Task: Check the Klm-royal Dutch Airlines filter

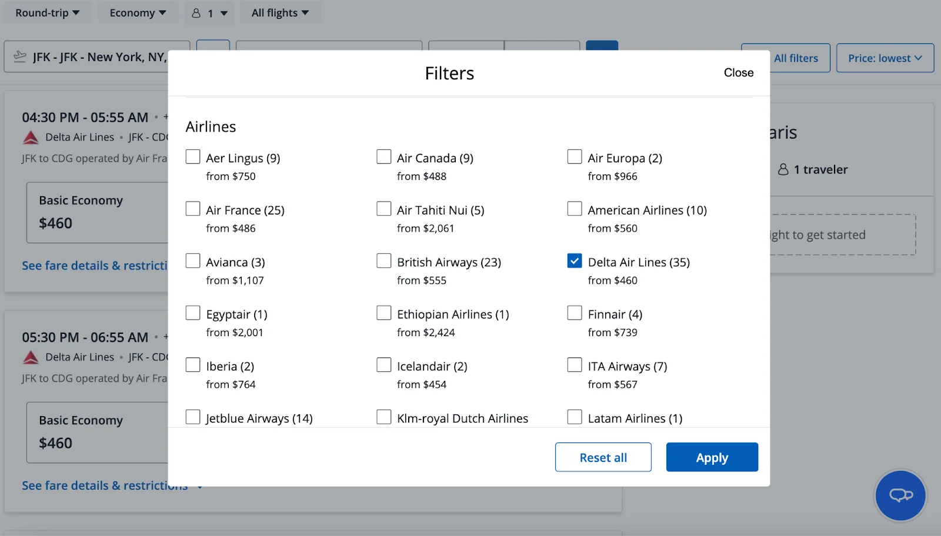Action: tap(384, 417)
